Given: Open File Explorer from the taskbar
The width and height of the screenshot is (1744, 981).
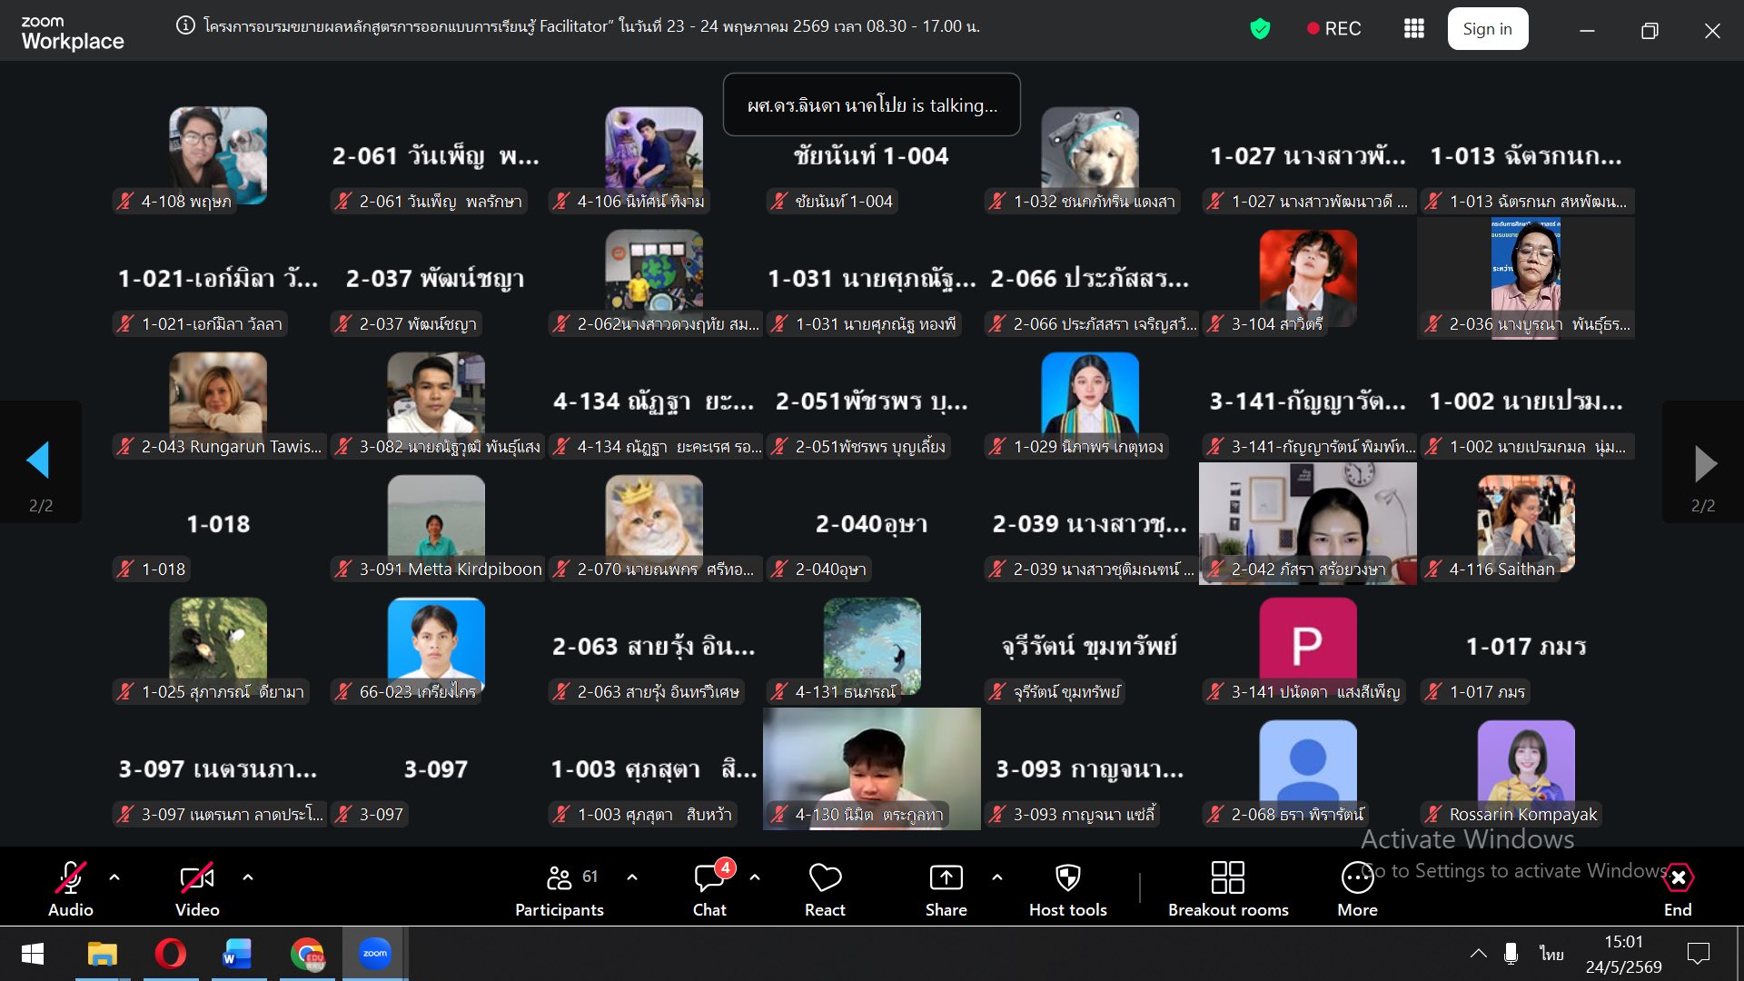Looking at the screenshot, I should point(102,954).
